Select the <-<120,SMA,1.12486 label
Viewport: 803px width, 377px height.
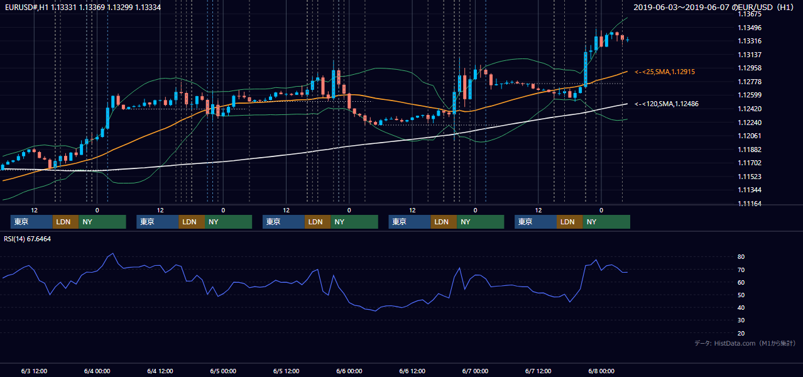click(x=667, y=104)
